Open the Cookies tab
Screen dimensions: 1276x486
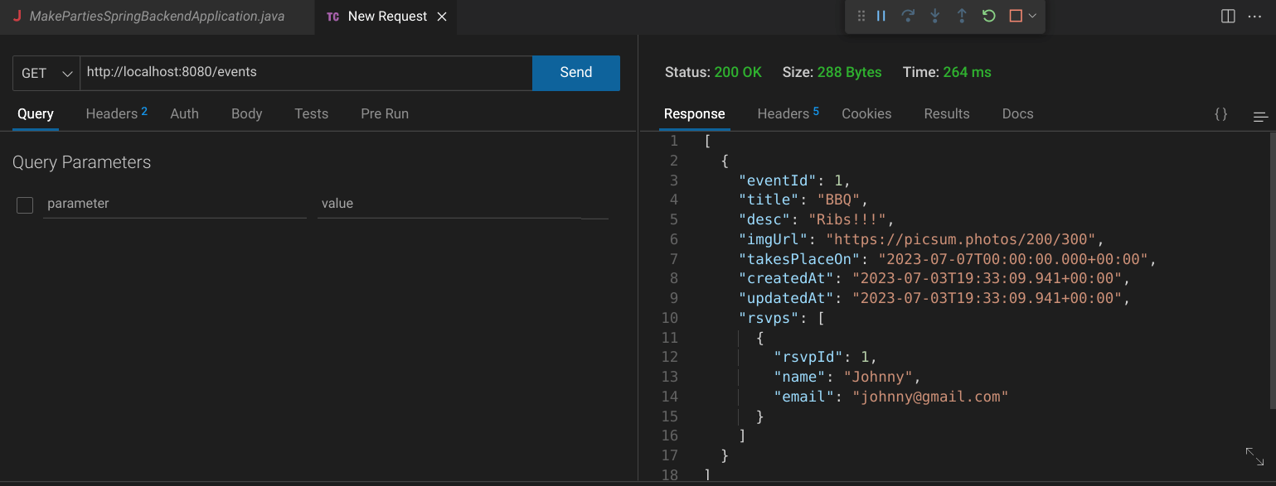866,113
